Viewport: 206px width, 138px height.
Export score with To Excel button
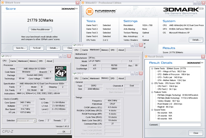37,48
